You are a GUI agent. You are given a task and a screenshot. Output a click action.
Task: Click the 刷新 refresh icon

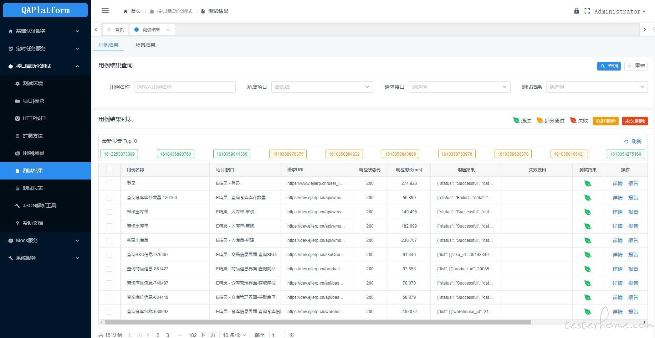[x=626, y=141]
